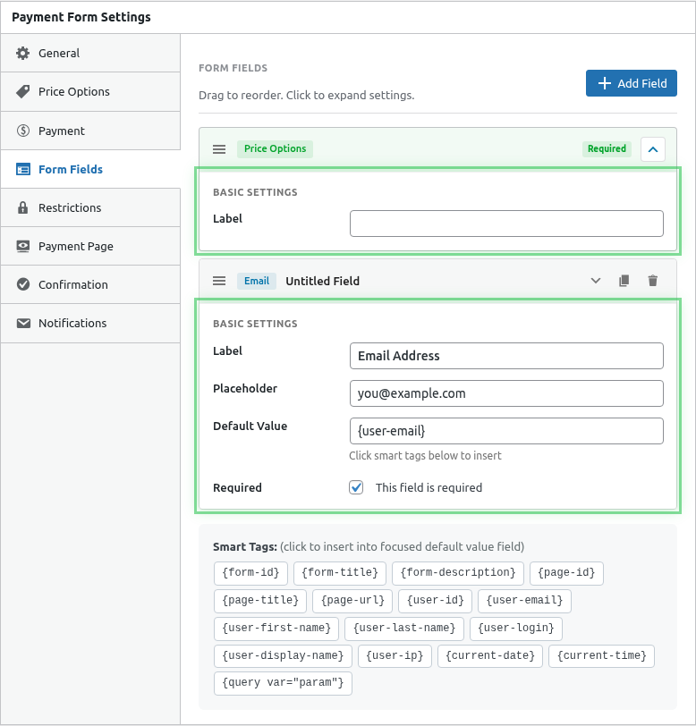Click the General settings gear icon

[x=25, y=53]
